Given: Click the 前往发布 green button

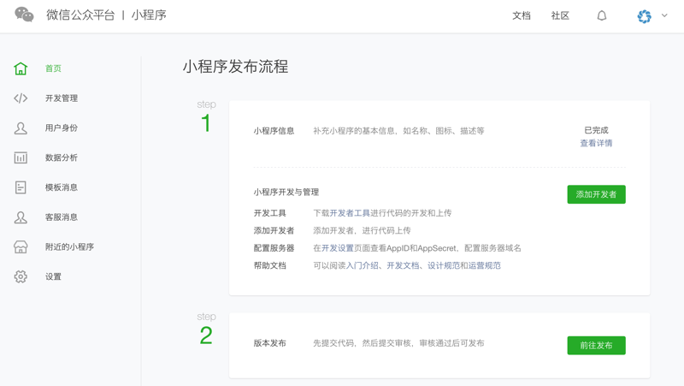Looking at the screenshot, I should tap(596, 345).
